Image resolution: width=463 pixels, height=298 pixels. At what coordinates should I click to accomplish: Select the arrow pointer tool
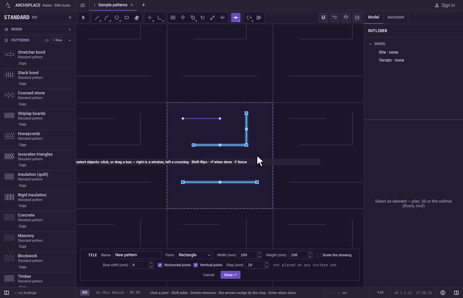84,18
